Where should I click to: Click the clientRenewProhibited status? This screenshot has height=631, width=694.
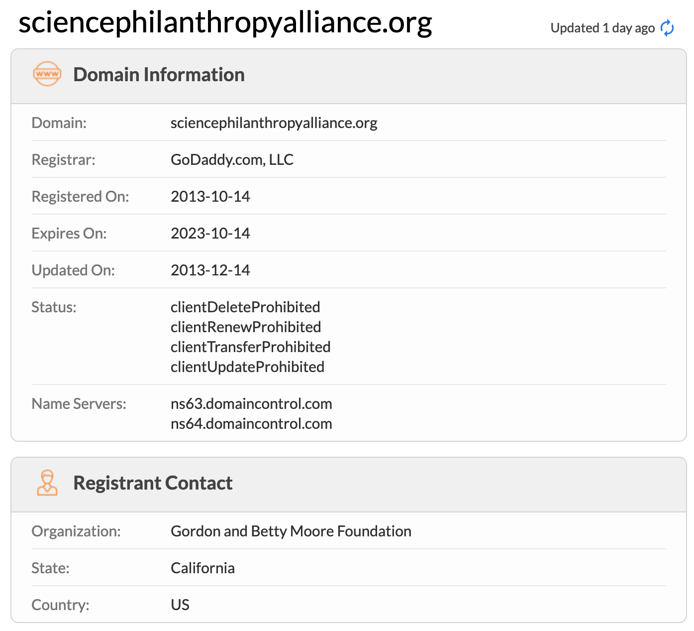(246, 327)
